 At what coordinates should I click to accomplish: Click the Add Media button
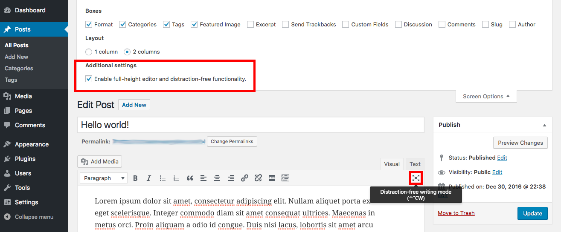[100, 161]
